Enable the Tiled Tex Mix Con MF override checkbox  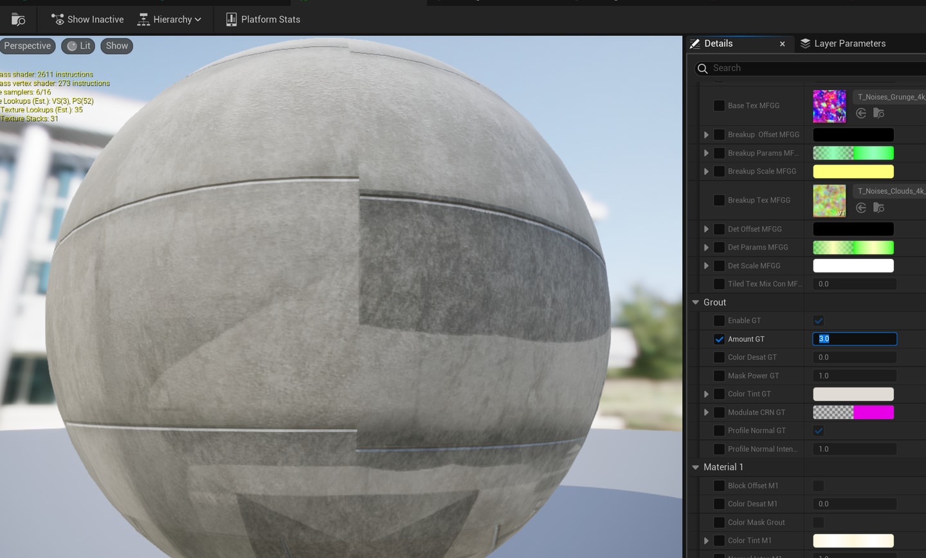click(x=719, y=283)
